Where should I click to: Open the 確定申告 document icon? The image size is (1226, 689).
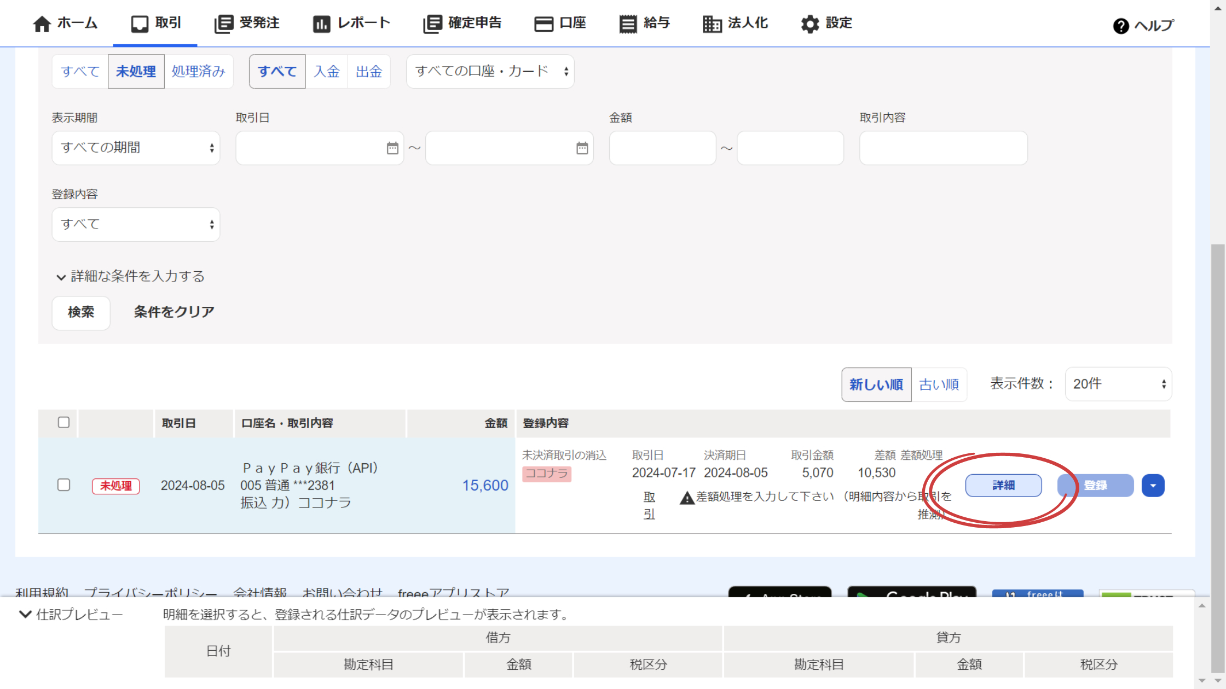pyautogui.click(x=432, y=24)
